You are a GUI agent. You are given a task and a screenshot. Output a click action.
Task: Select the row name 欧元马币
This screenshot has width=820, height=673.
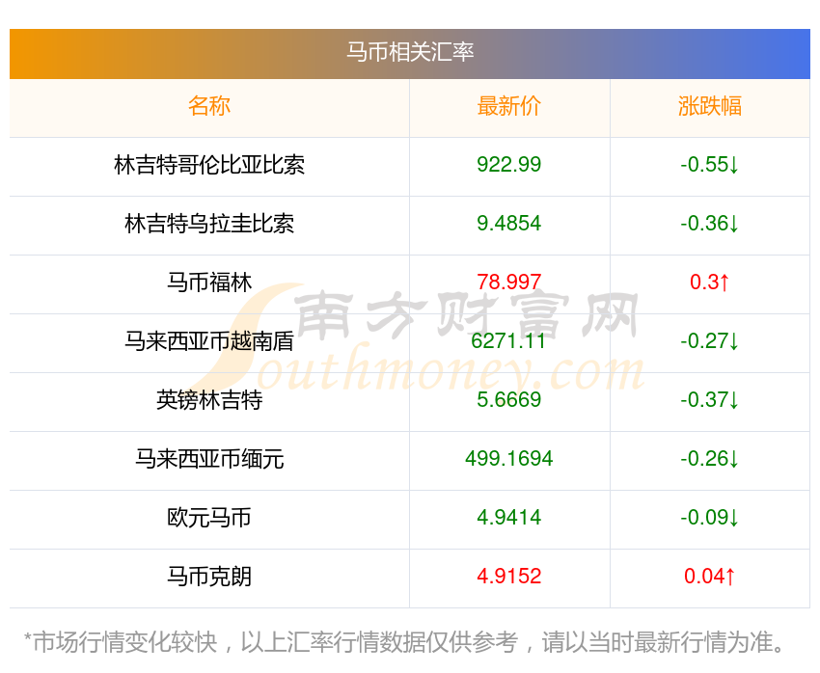[x=209, y=518]
